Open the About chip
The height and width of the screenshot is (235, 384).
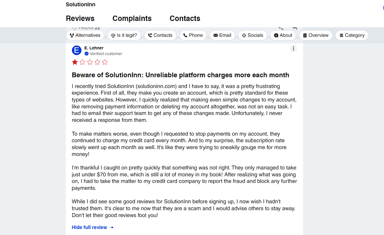pos(283,35)
